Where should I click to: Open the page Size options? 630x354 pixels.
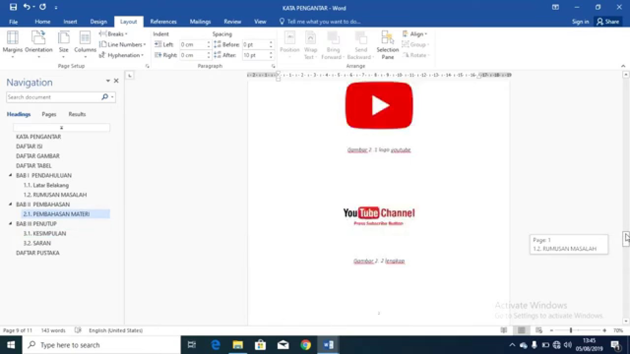[x=63, y=44]
